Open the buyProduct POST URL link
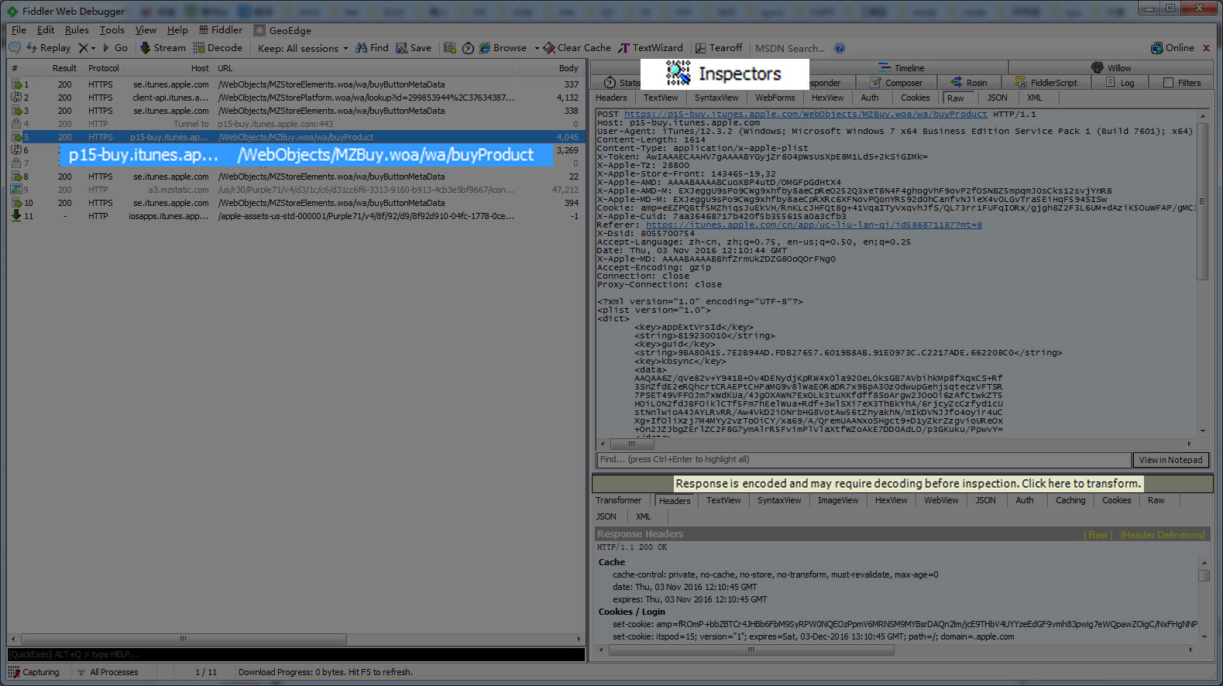 806,114
